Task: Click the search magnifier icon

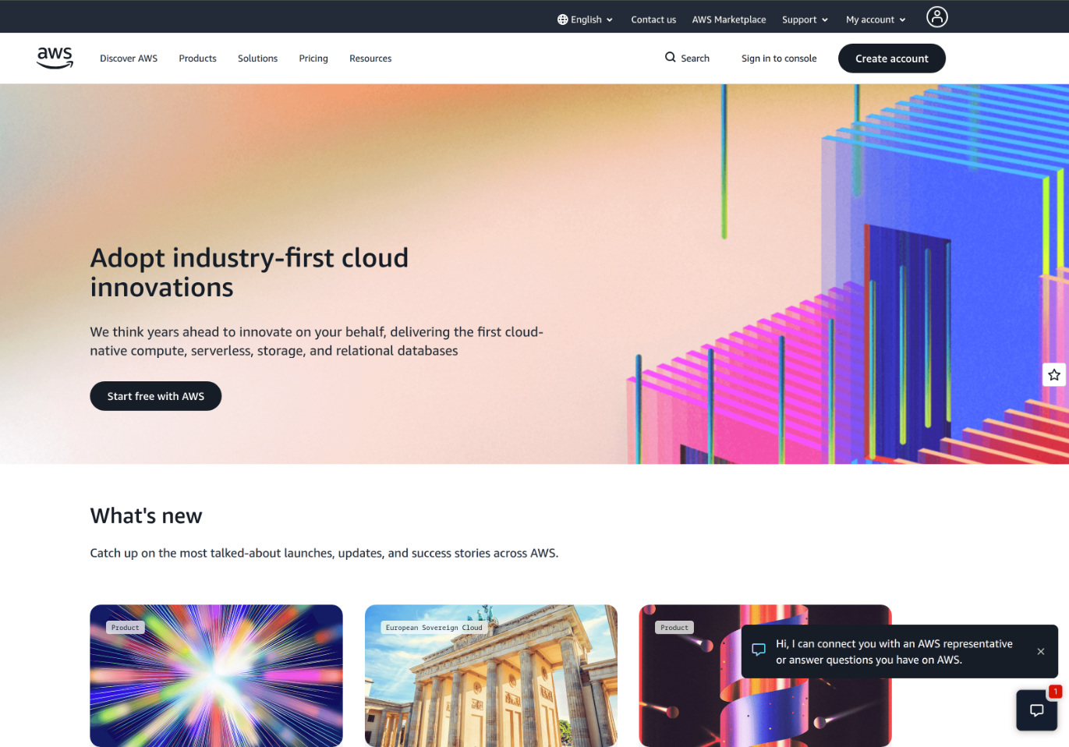Action: pos(670,57)
